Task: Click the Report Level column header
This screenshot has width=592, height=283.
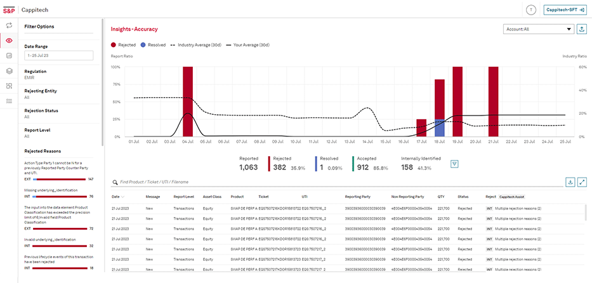Action: (x=184, y=197)
